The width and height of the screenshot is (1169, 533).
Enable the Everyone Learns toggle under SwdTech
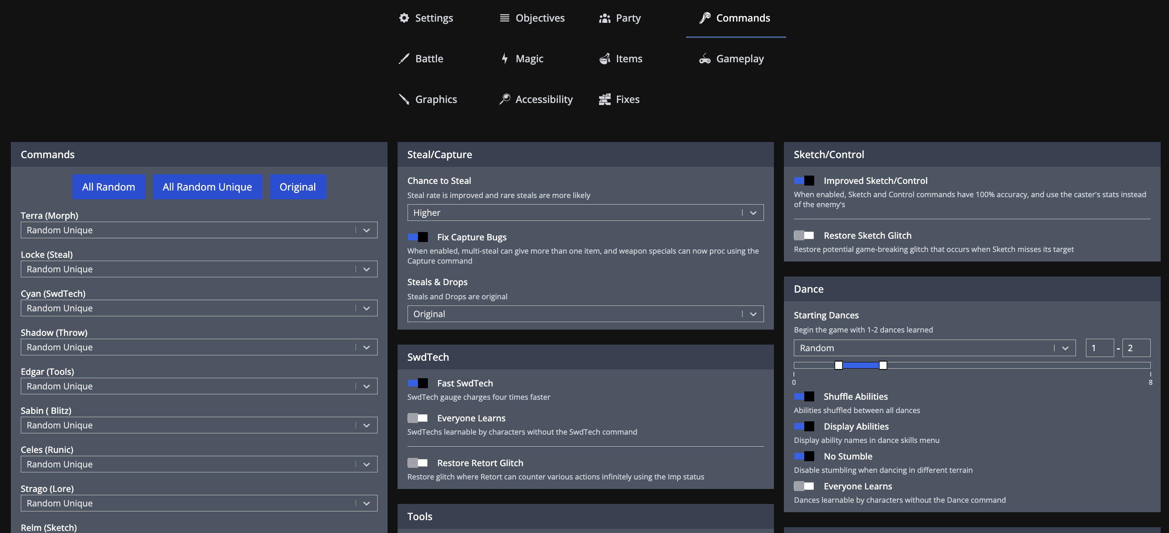pyautogui.click(x=417, y=418)
